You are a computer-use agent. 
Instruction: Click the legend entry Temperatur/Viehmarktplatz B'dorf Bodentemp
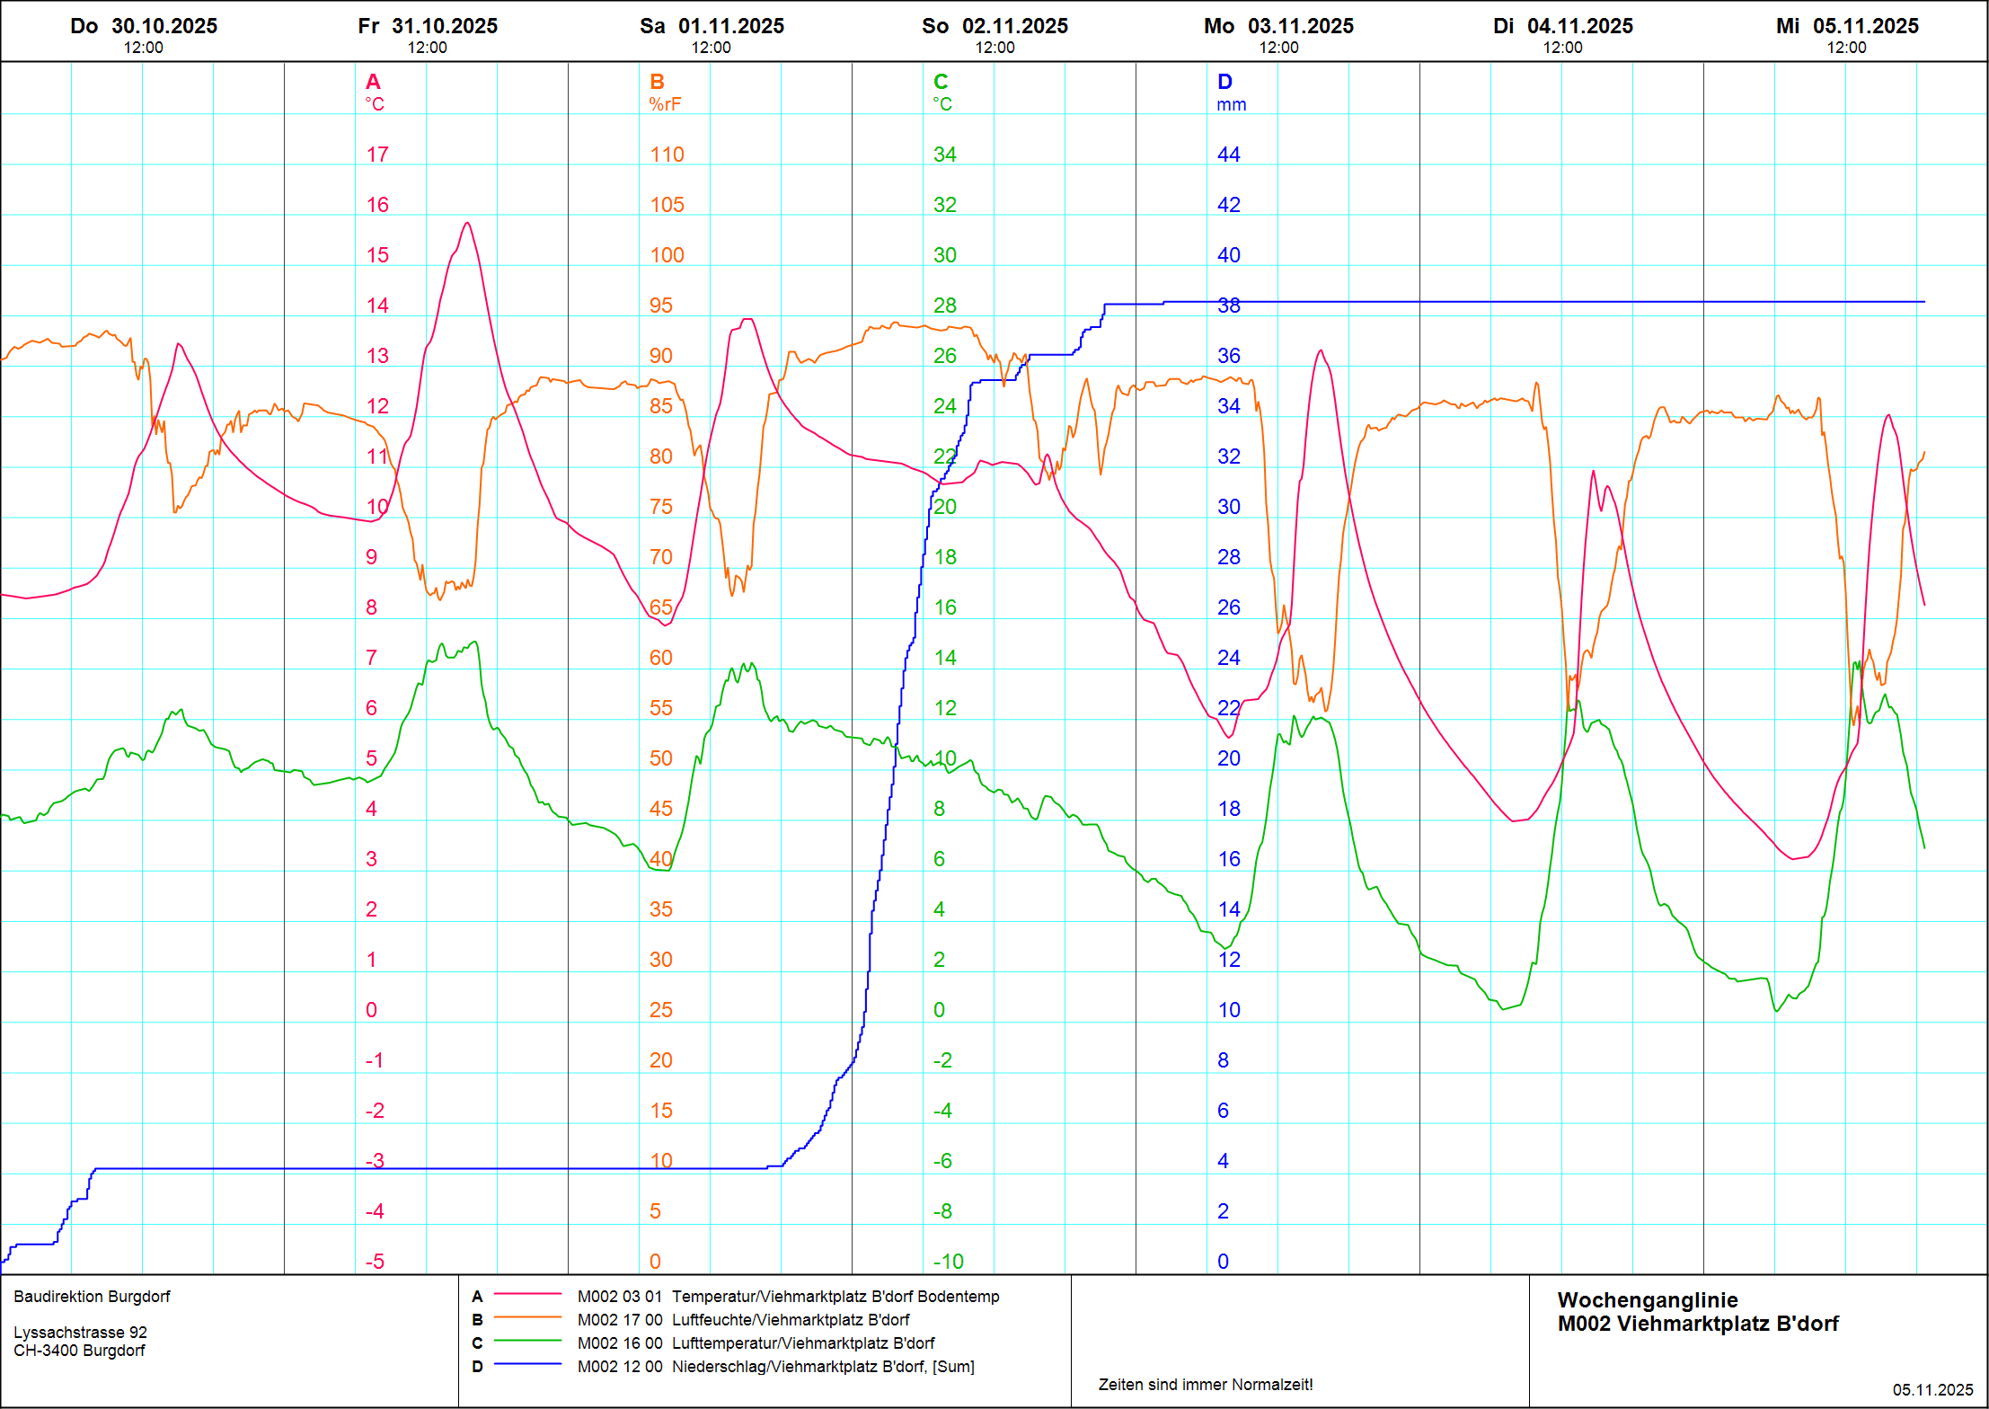(835, 1297)
